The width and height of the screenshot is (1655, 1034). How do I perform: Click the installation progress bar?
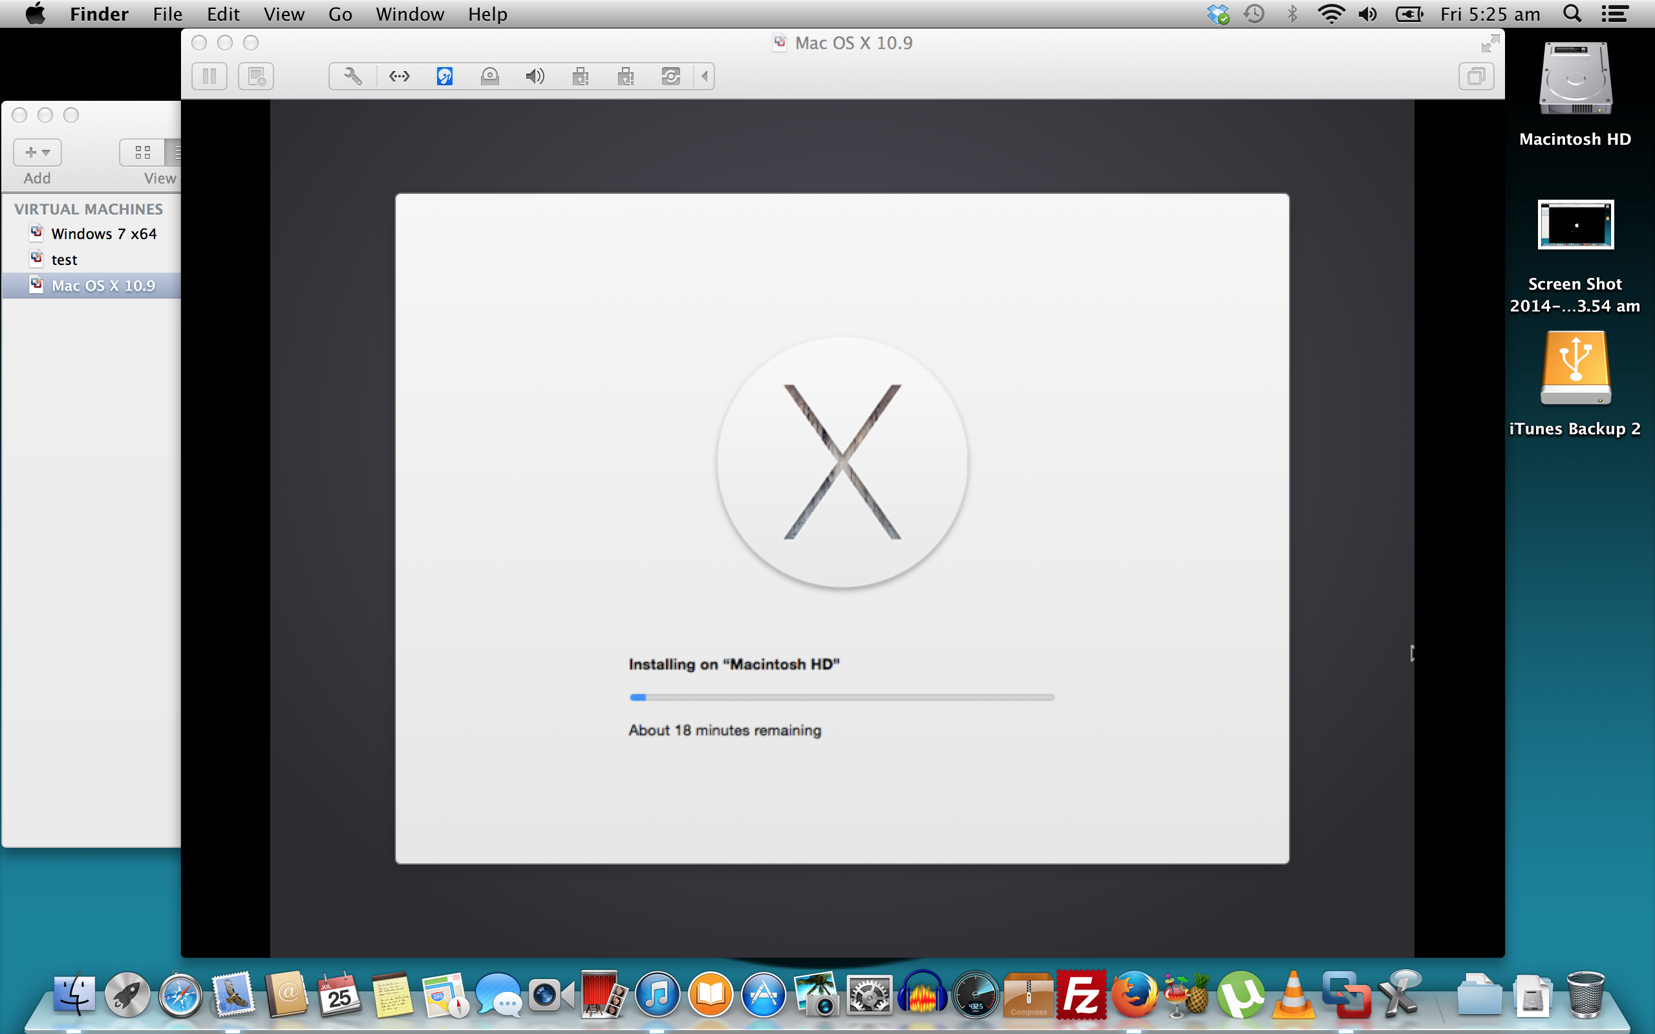(842, 697)
